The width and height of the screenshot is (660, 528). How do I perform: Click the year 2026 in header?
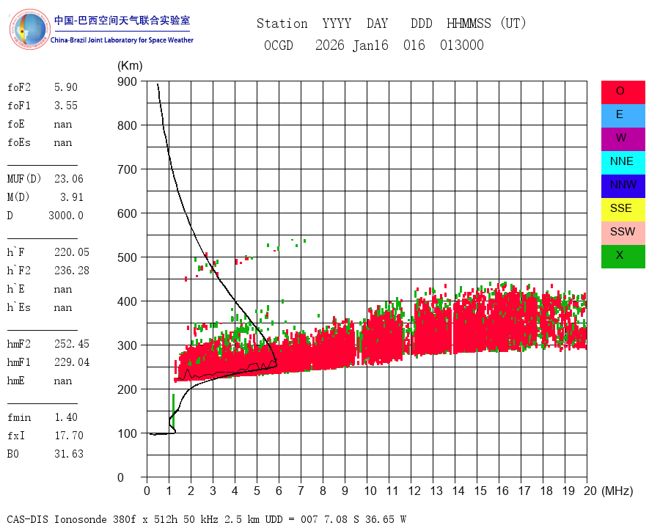329,45
